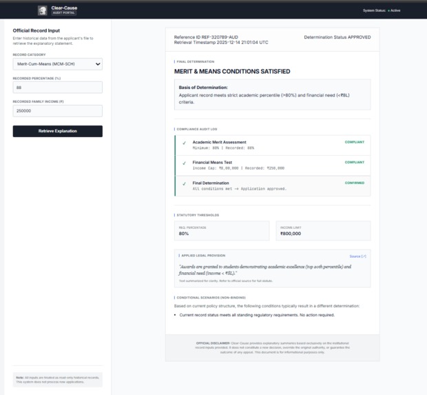Click the ₹800,000 income limit value
Viewport: 427px width, 395px height.
(291, 234)
